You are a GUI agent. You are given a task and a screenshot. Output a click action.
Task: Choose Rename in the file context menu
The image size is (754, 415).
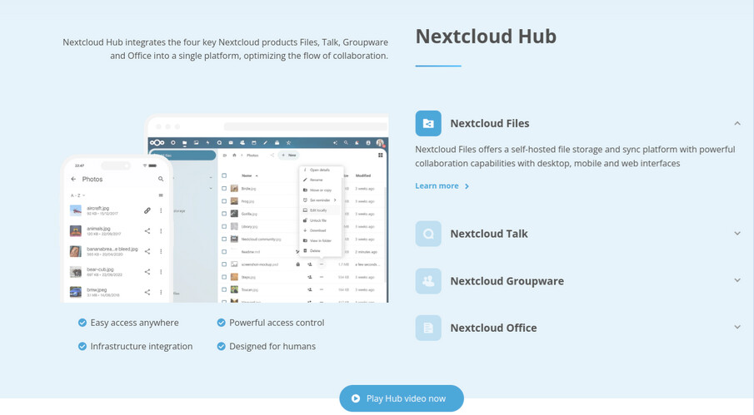(317, 180)
